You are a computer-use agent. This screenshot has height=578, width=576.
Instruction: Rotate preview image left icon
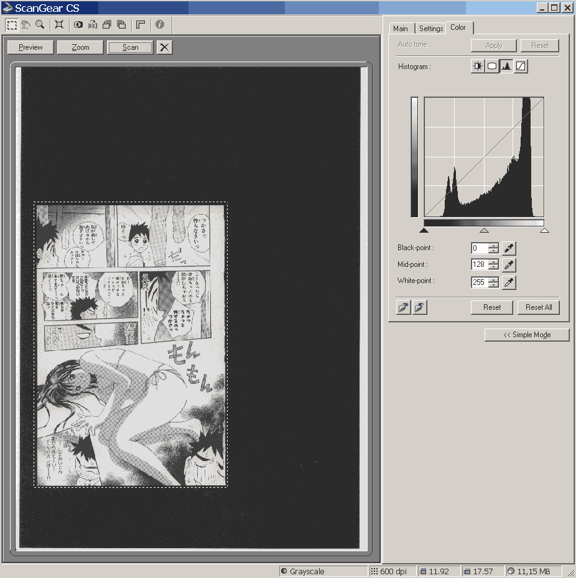(107, 25)
